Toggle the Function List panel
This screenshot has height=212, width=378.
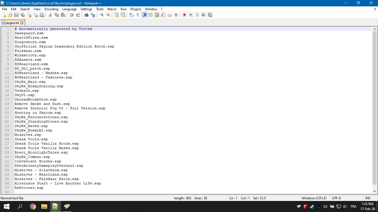(x=163, y=15)
